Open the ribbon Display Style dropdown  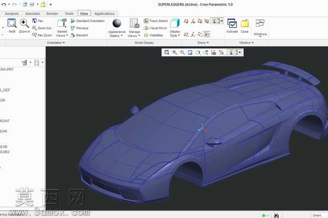coord(175,33)
